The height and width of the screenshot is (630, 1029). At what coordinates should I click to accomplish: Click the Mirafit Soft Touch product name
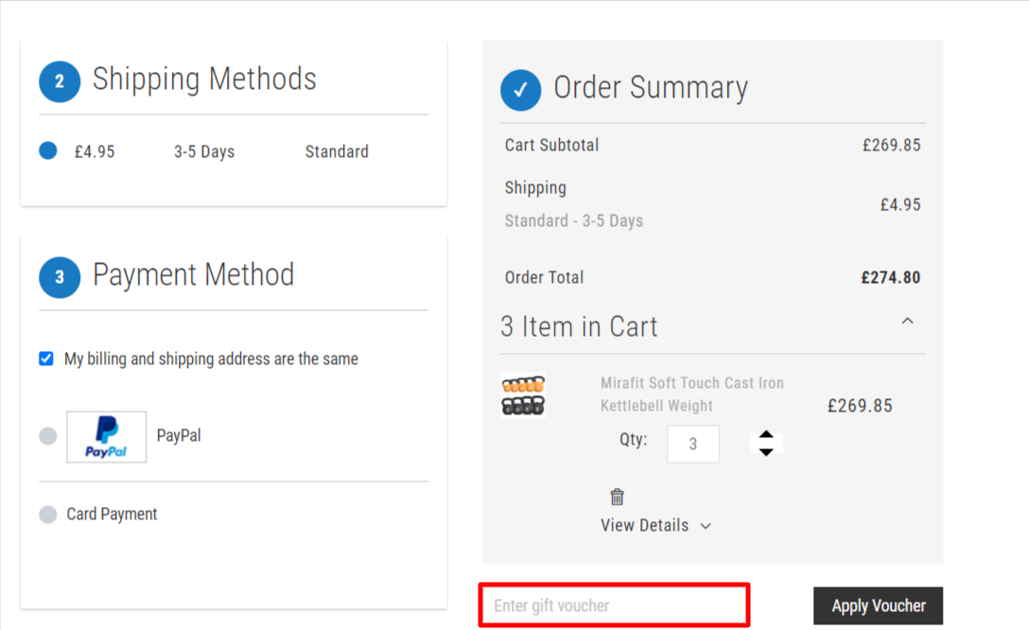click(691, 394)
